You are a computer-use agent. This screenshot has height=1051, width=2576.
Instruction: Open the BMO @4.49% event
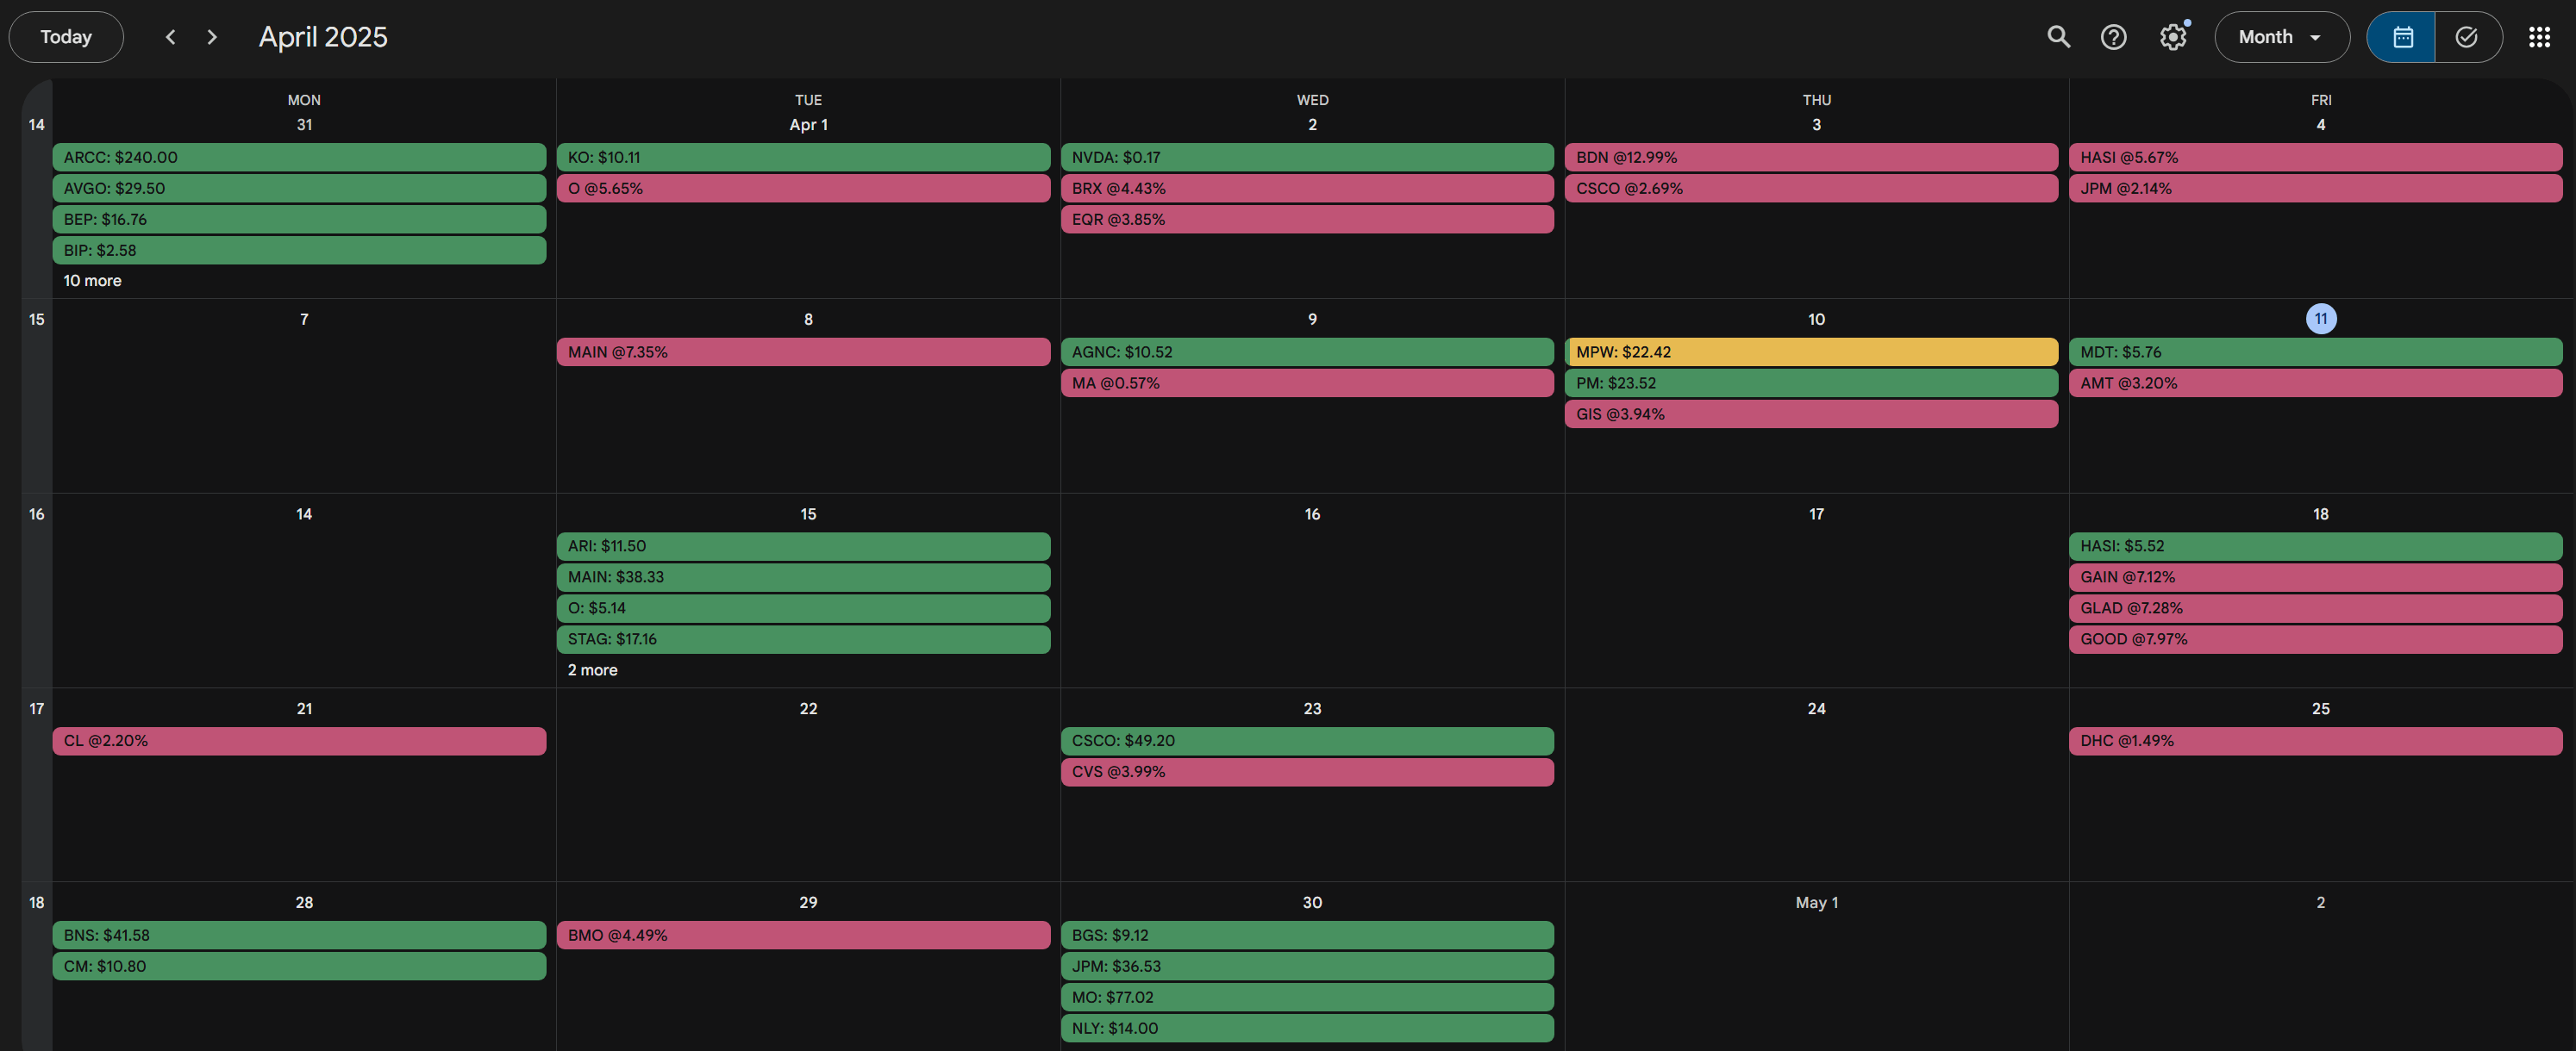tap(802, 935)
